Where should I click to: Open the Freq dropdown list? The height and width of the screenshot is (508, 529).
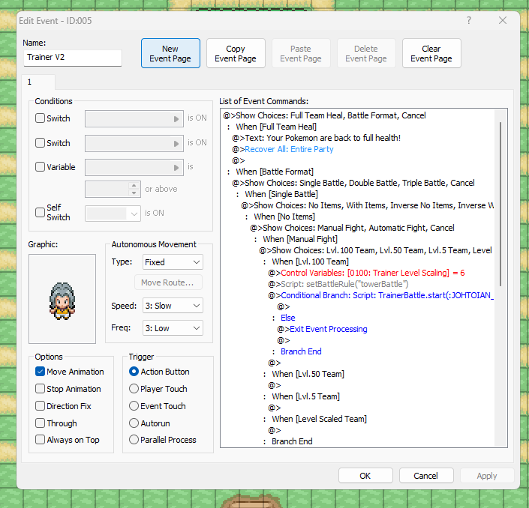[x=173, y=328]
